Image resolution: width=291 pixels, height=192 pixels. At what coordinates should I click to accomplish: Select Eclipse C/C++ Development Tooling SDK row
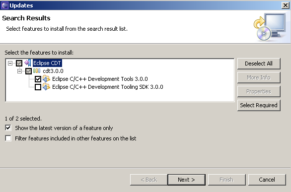[108, 87]
